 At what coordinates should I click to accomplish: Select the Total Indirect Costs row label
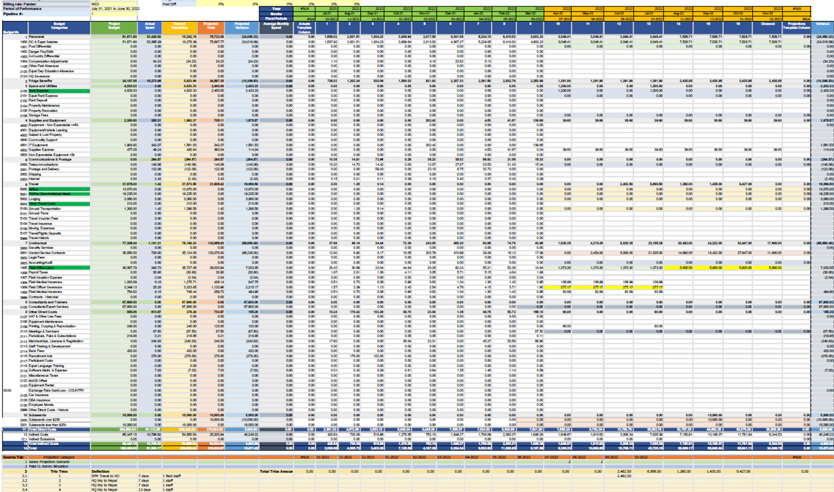43,443
